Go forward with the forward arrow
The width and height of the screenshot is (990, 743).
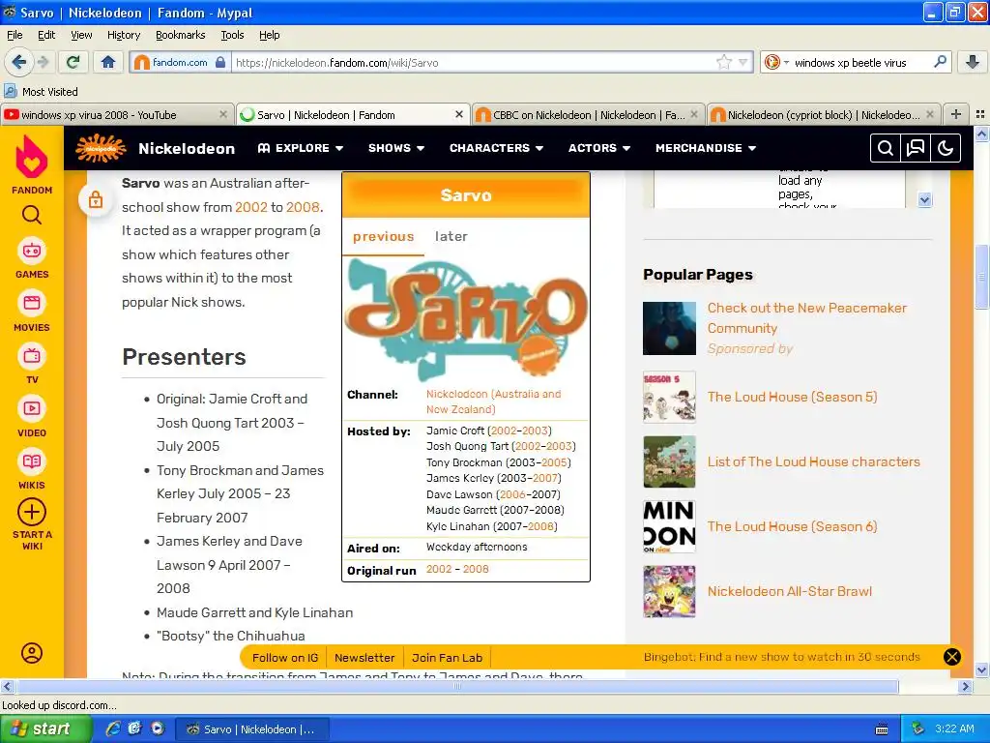pos(44,62)
